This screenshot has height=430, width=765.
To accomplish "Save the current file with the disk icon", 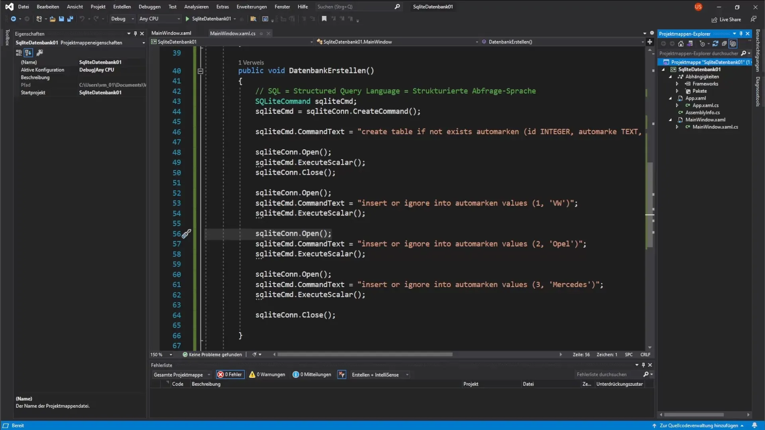I will tap(61, 19).
